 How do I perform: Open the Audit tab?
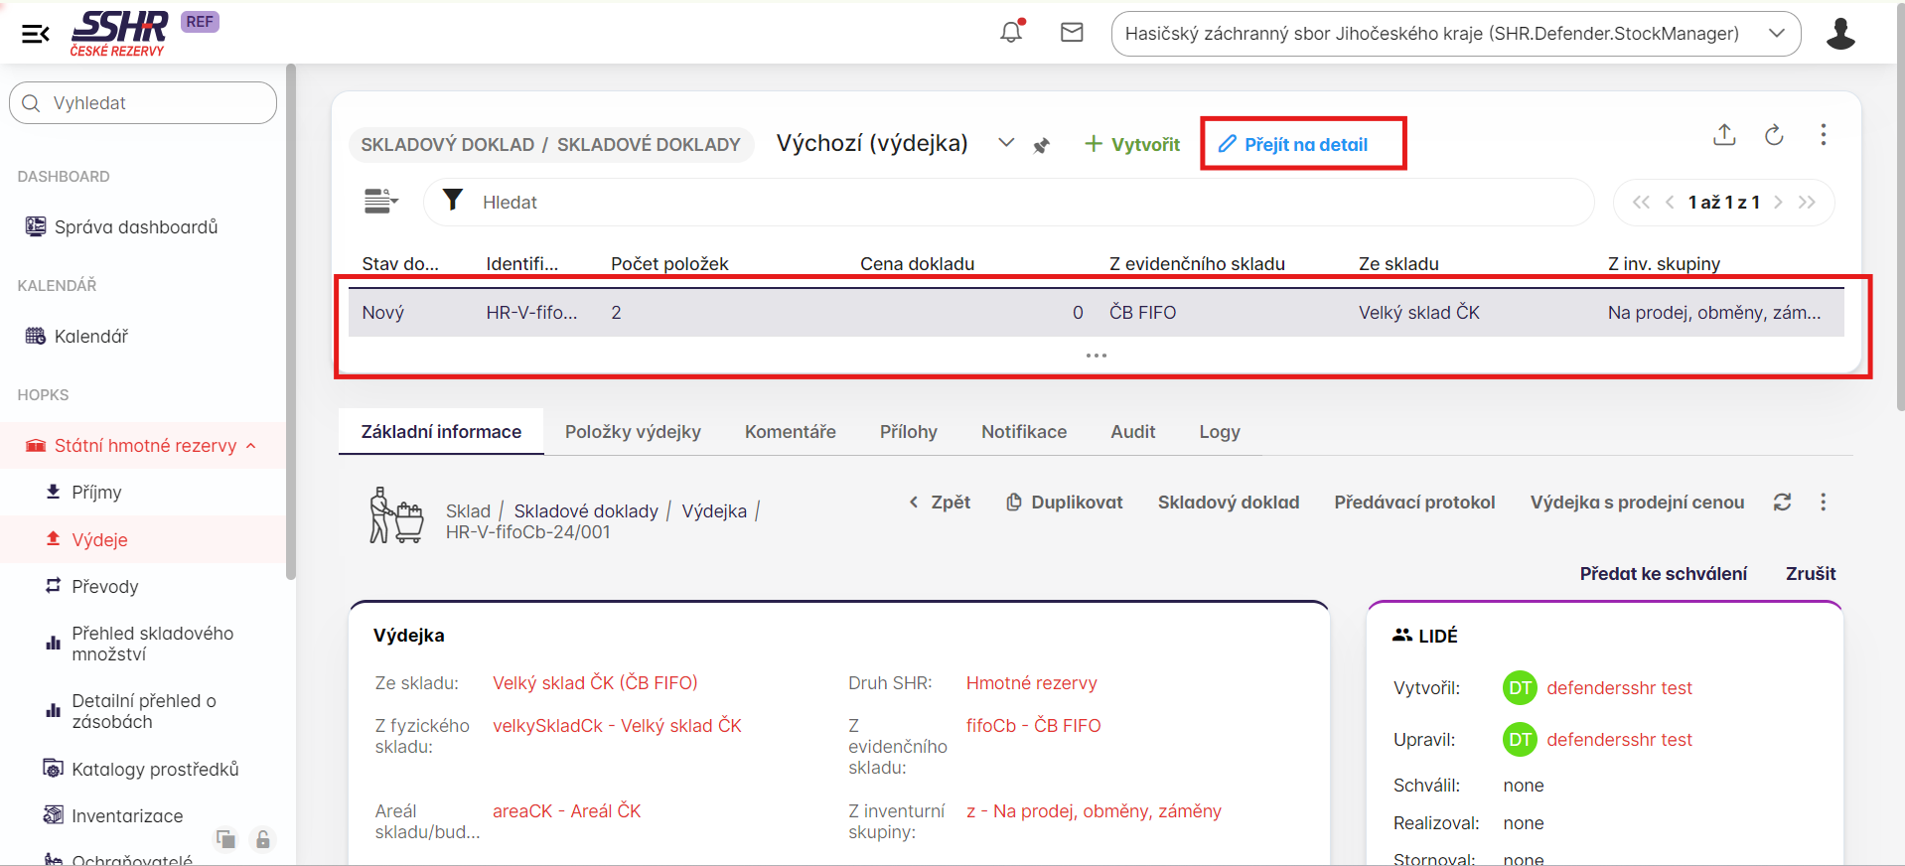(x=1132, y=432)
